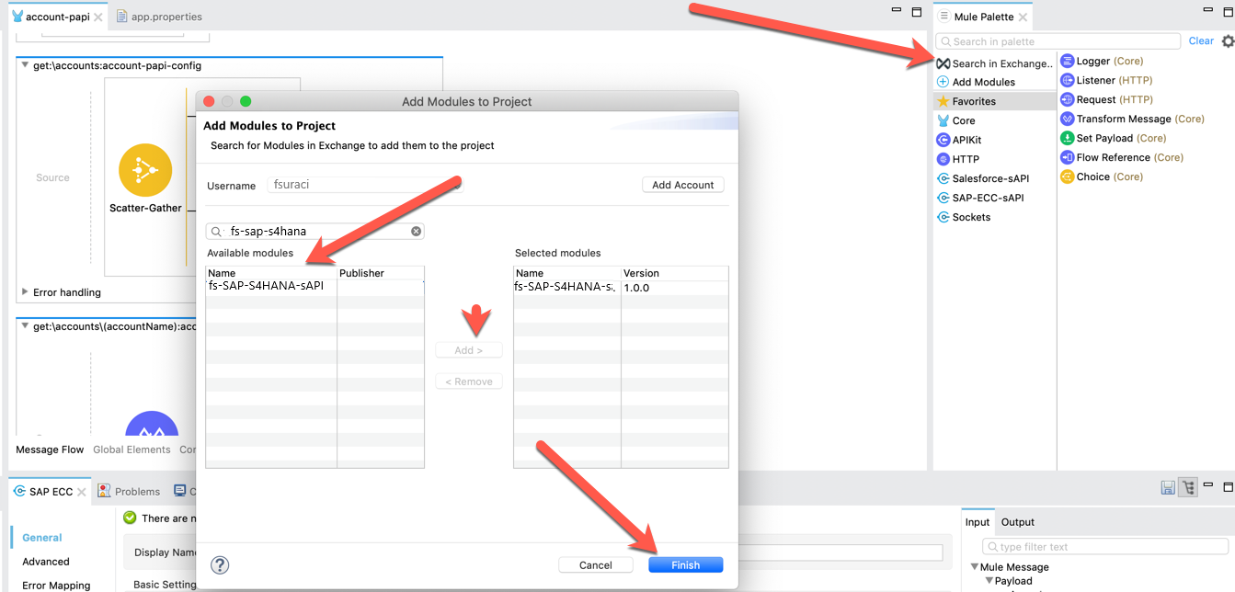Click the Version column header
Viewport: 1235px width, 592px height.
coord(675,273)
